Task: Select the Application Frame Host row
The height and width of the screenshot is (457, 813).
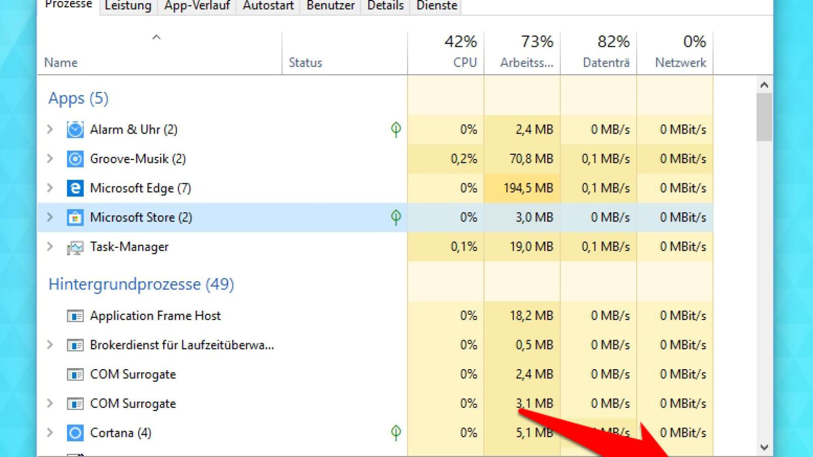Action: pyautogui.click(x=375, y=316)
